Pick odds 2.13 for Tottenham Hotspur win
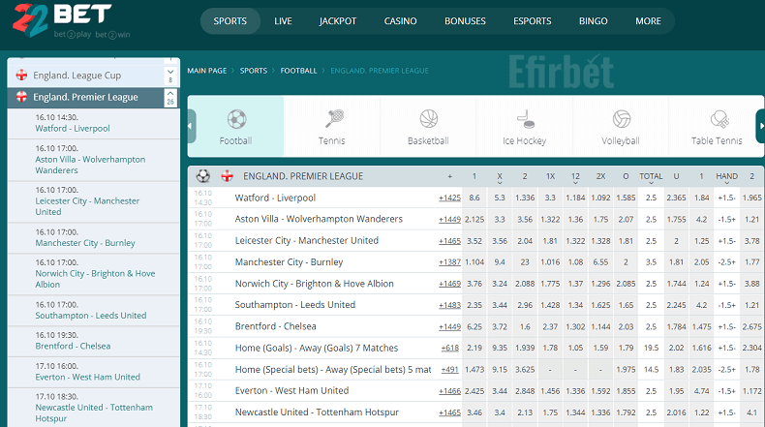Image resolution: width=765 pixels, height=427 pixels. (525, 412)
